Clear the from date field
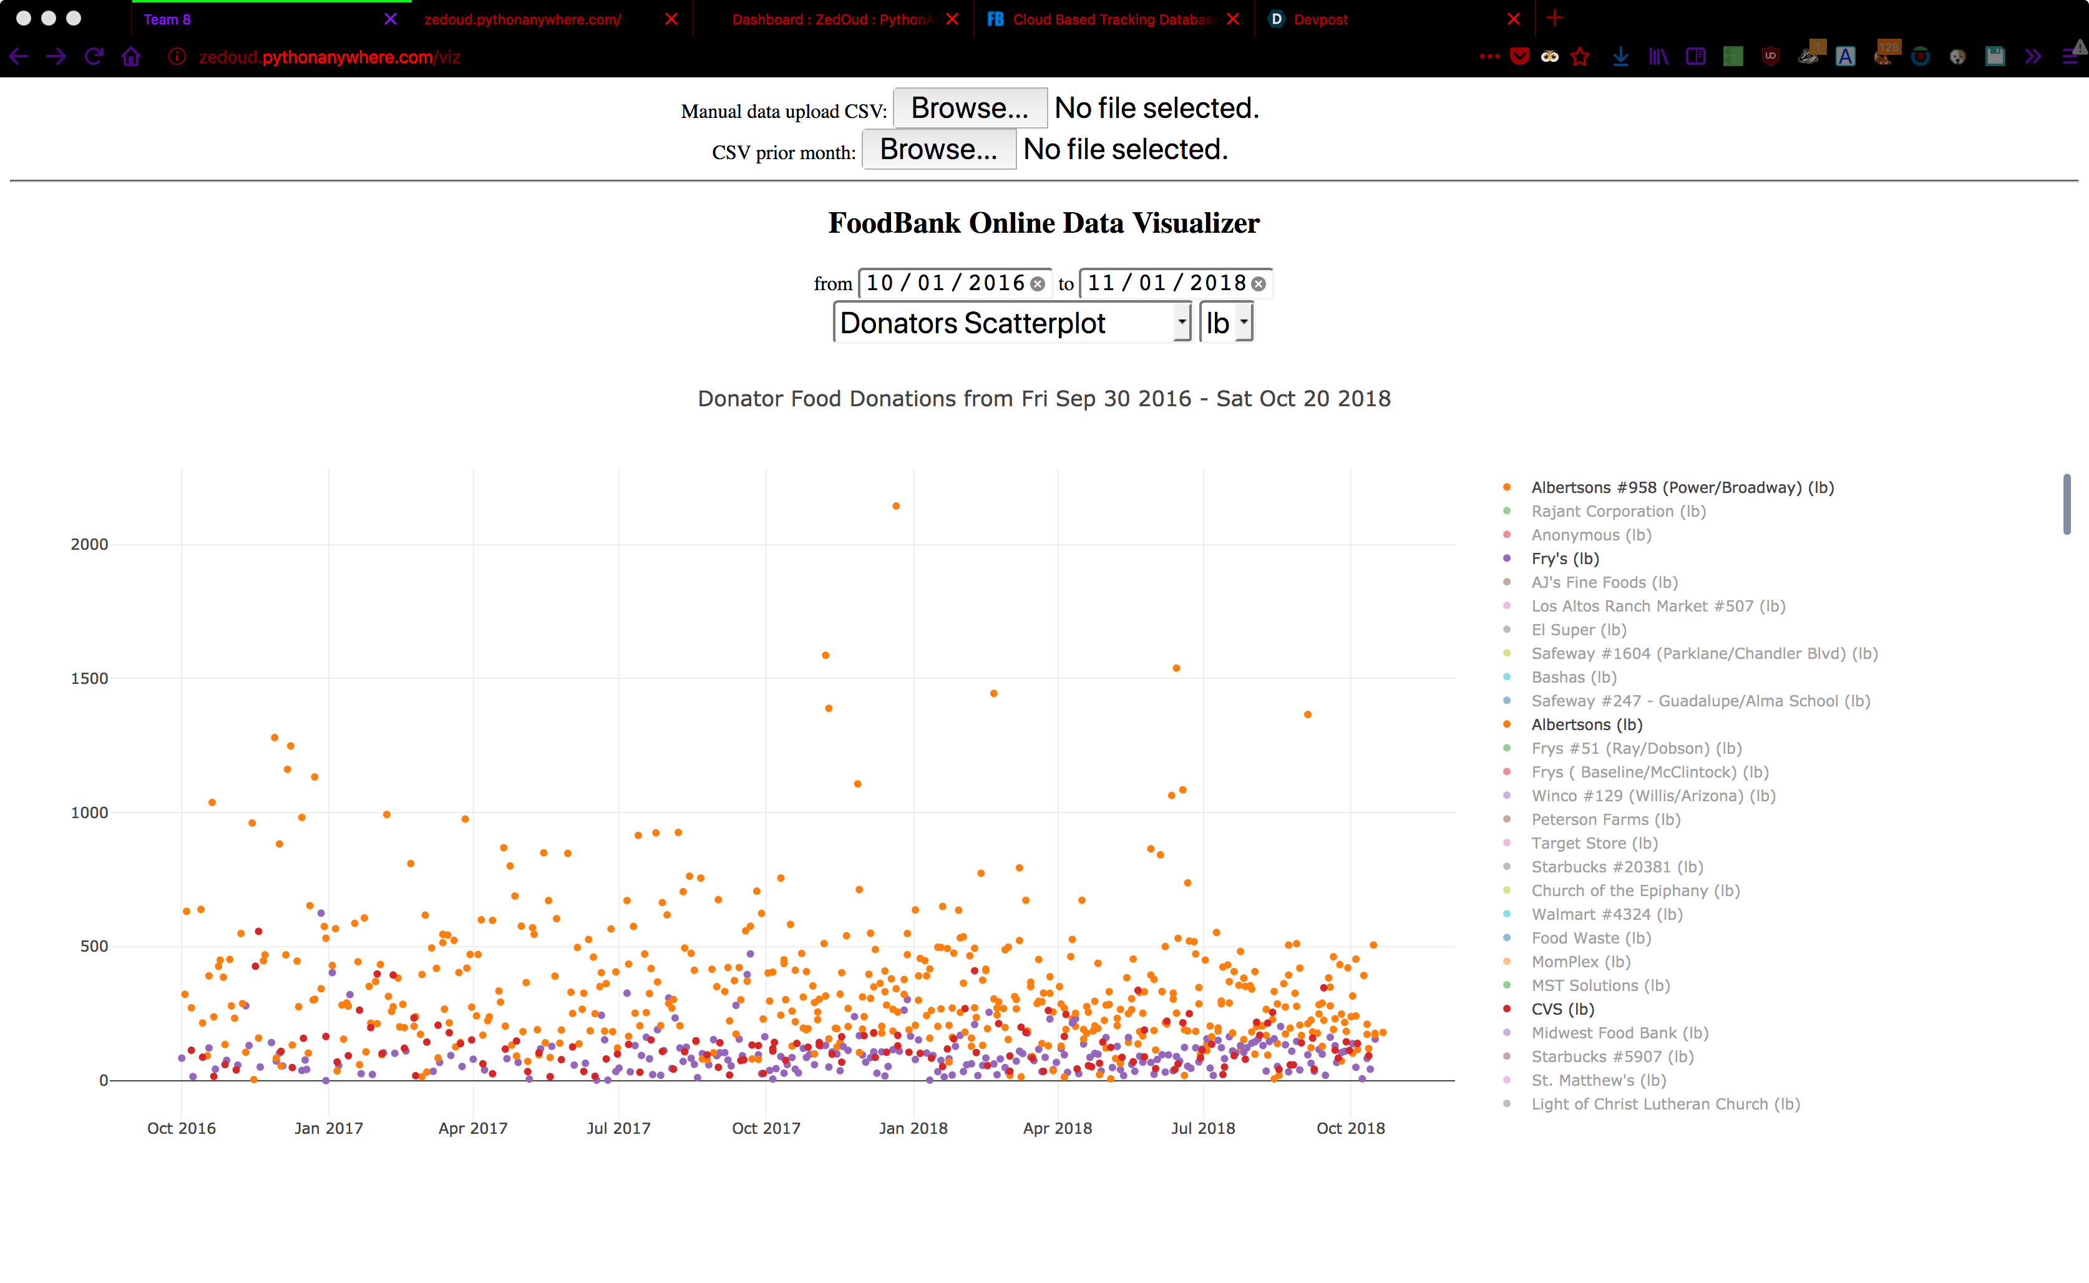Viewport: 2089px width, 1283px height. pyautogui.click(x=1037, y=283)
